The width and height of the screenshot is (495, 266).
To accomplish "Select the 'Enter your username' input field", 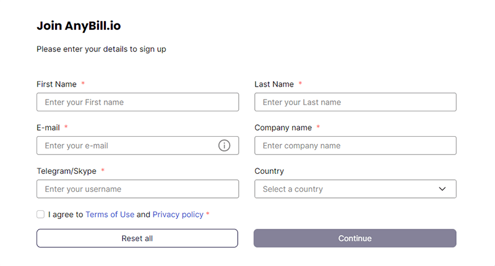I will pos(137,189).
